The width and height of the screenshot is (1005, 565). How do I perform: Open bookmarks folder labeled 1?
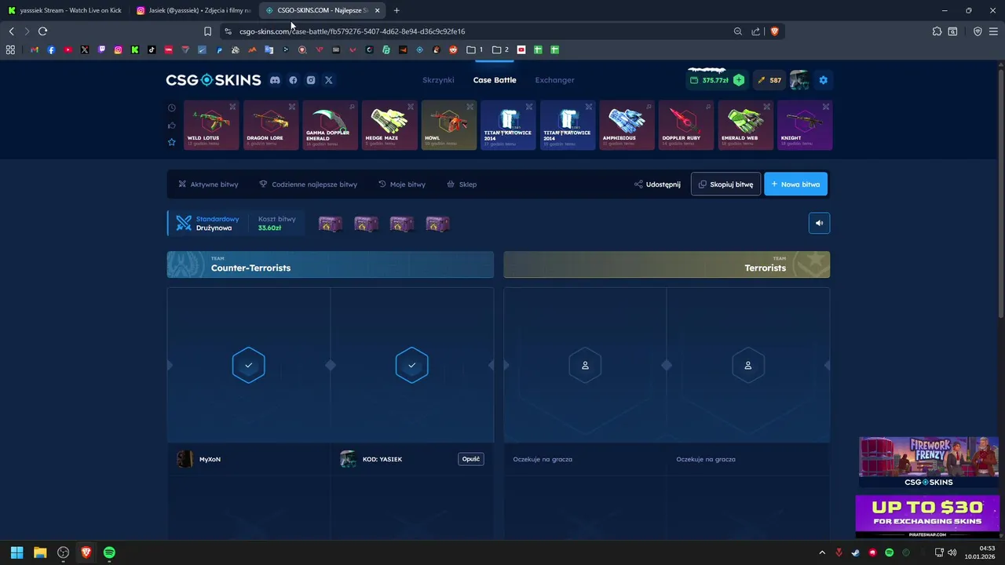pos(474,49)
